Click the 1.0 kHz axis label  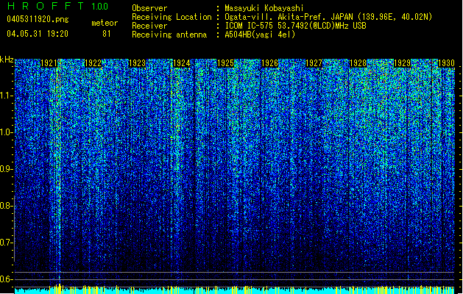[x=6, y=132]
